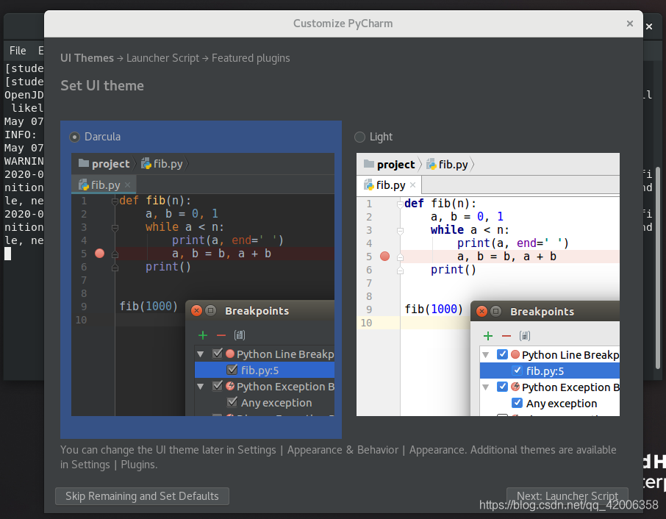Viewport: 666px width, 519px height.
Task: Click 'Set UI theme' heading text
Action: 102,85
